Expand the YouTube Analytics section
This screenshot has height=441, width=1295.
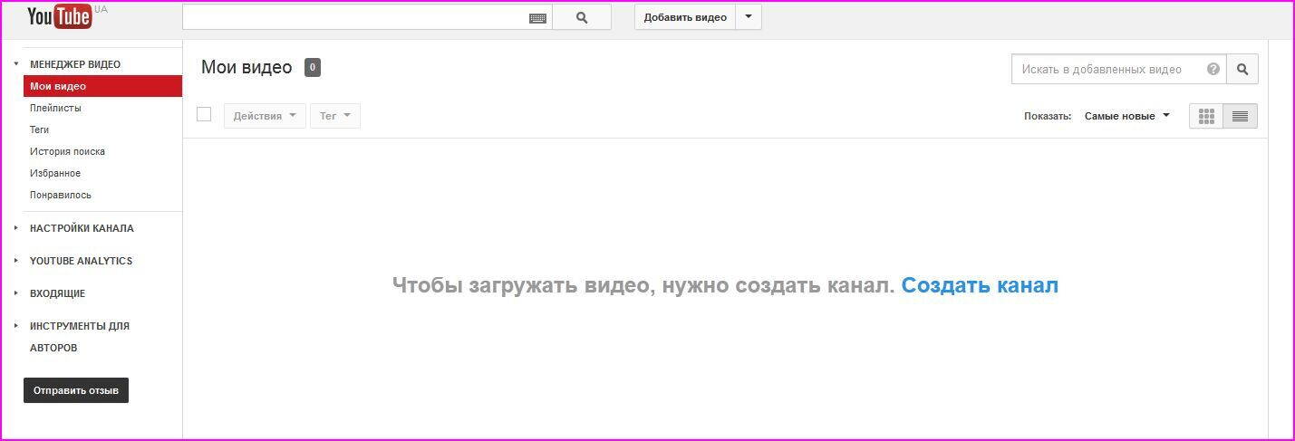point(81,261)
